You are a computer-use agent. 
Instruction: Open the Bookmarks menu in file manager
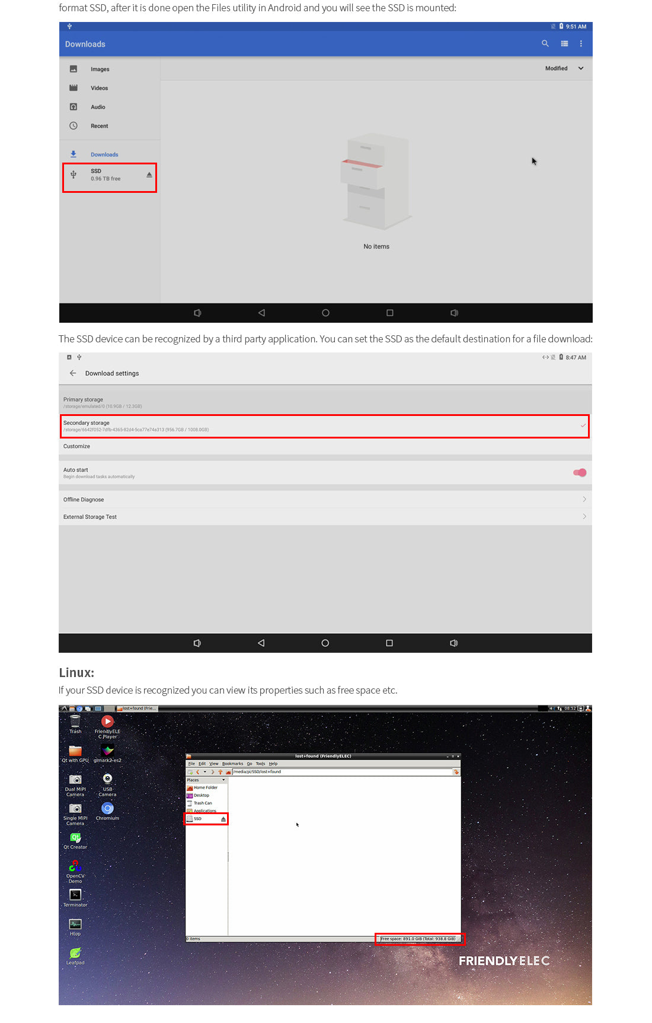[232, 764]
